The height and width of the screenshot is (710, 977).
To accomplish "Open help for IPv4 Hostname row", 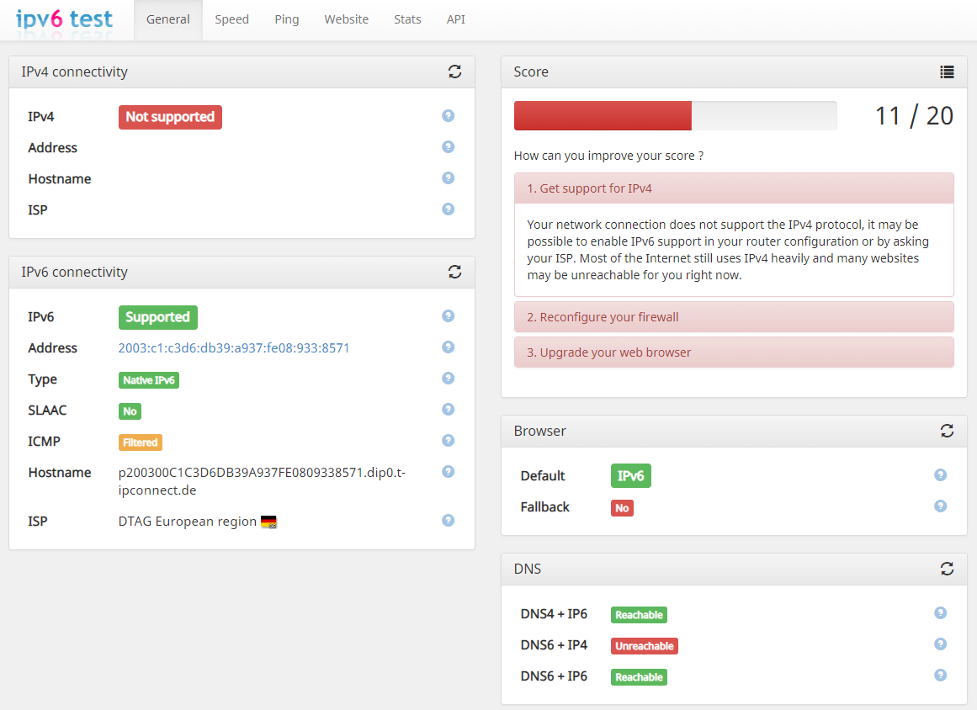I will pyautogui.click(x=448, y=178).
